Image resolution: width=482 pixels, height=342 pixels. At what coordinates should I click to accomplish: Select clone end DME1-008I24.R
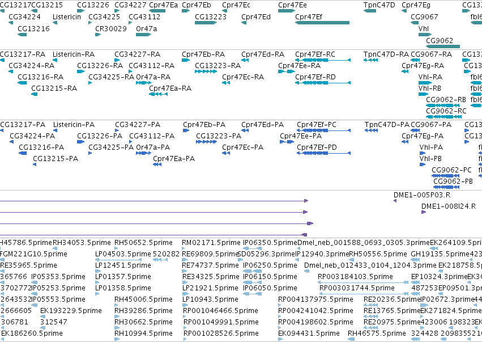(x=424, y=212)
